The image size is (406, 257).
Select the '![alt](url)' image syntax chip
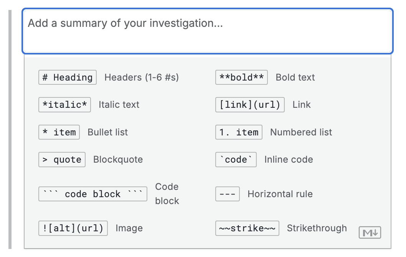tap(73, 228)
